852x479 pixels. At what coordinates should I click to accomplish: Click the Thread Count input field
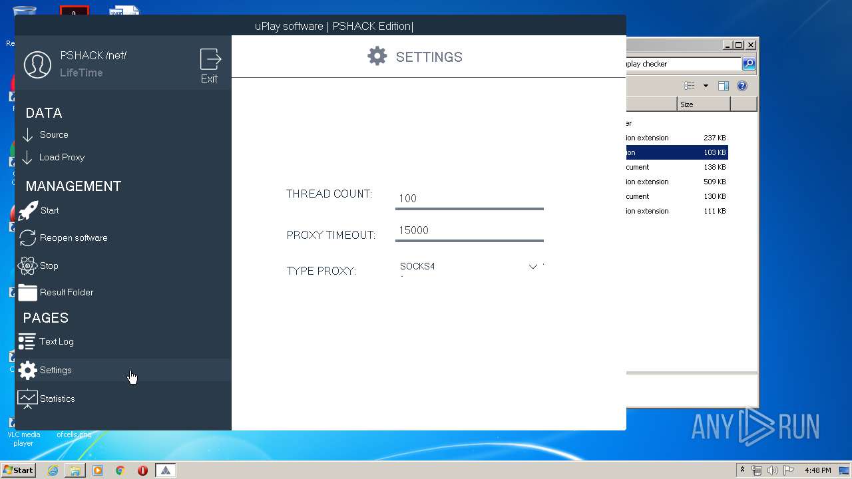(469, 198)
